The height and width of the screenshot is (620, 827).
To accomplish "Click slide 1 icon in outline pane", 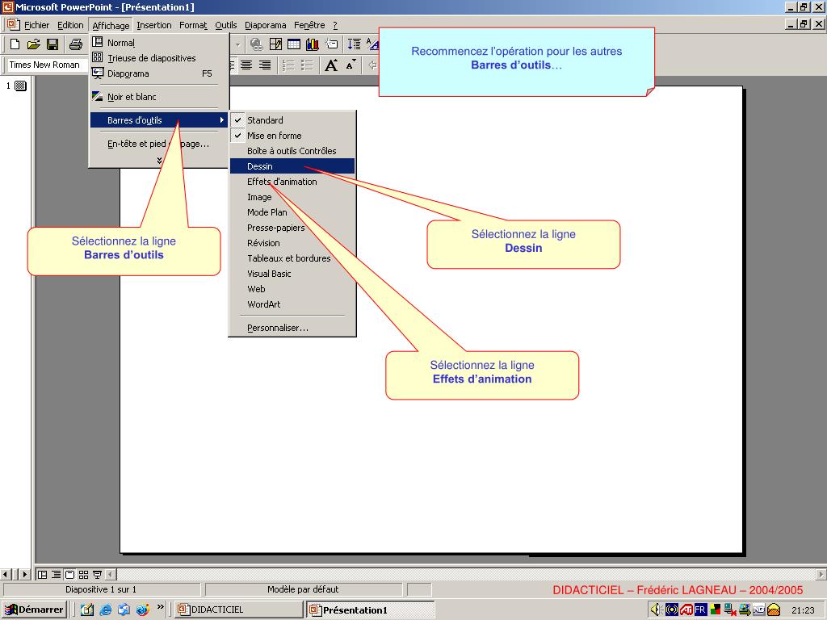I will pos(20,86).
